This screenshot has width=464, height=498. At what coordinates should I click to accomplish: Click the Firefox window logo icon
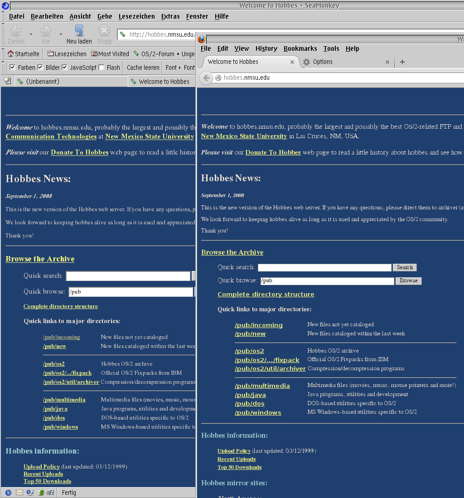coord(202,39)
